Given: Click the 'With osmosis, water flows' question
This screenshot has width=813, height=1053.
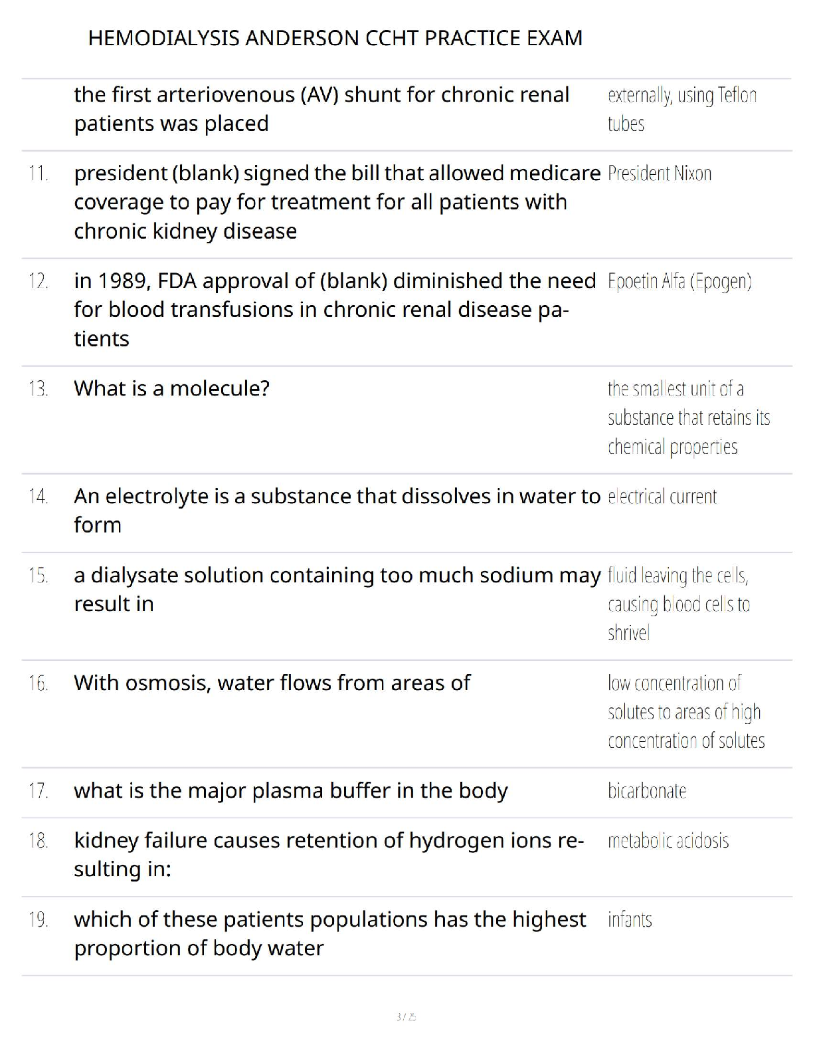Looking at the screenshot, I should click(272, 683).
